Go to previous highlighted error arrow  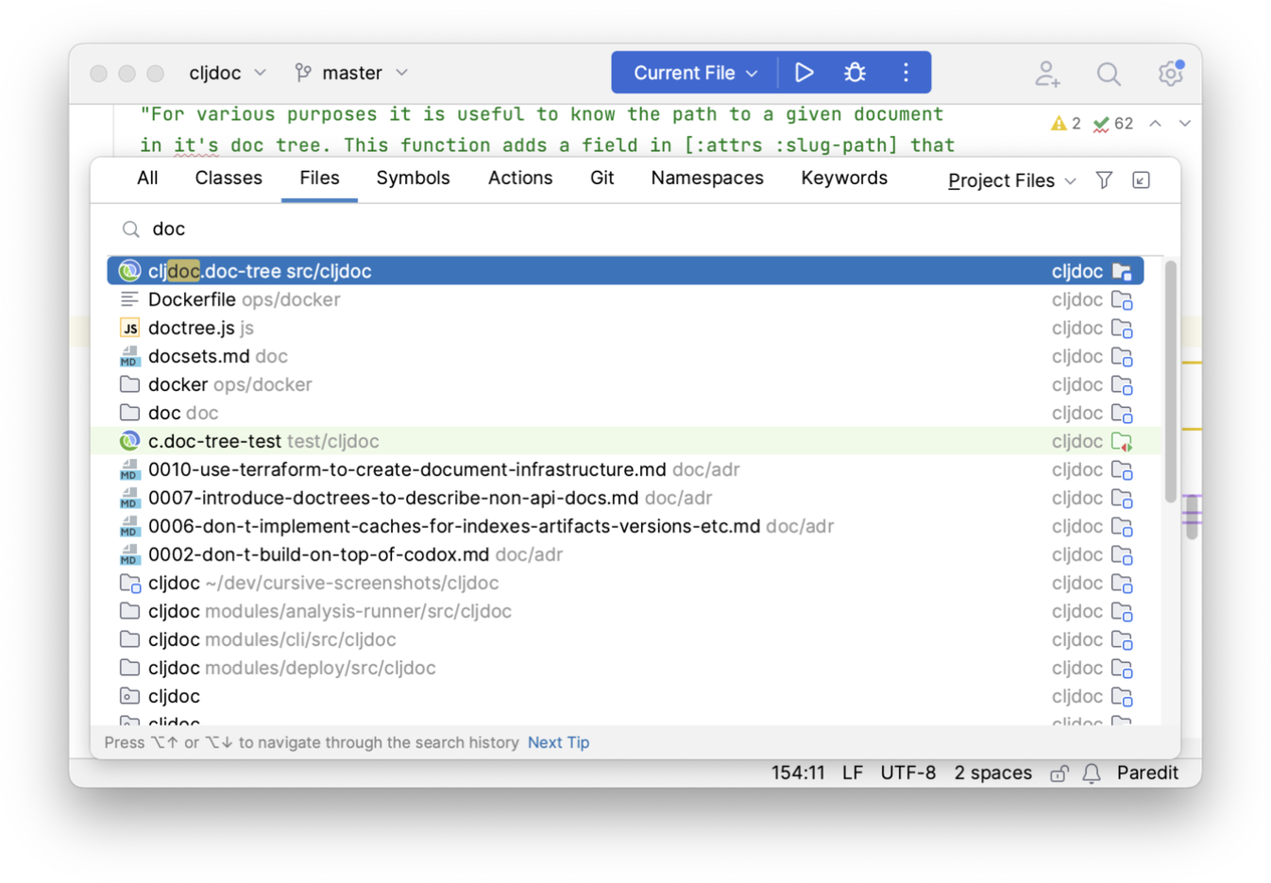click(1155, 124)
